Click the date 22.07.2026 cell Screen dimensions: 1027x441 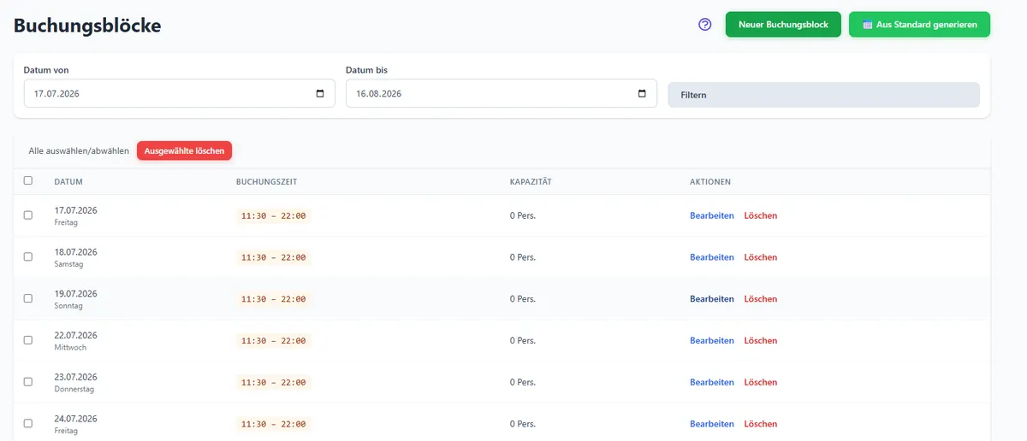[x=75, y=335]
